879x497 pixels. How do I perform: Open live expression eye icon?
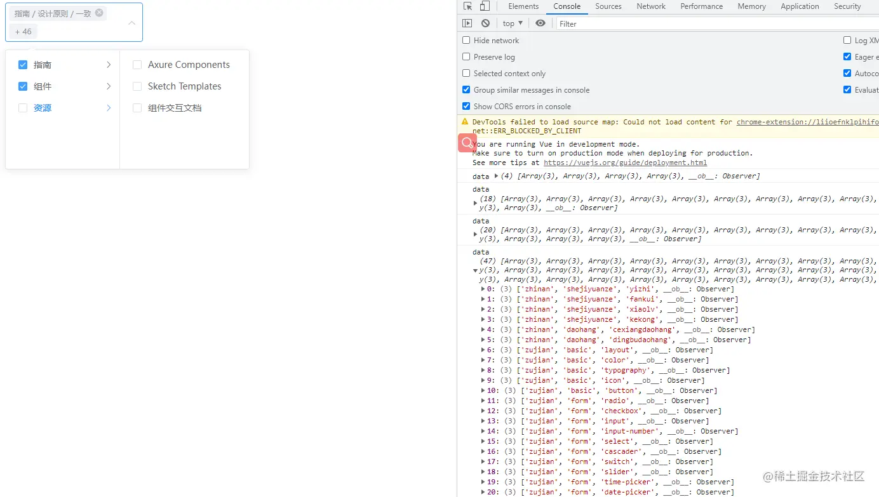coord(540,23)
